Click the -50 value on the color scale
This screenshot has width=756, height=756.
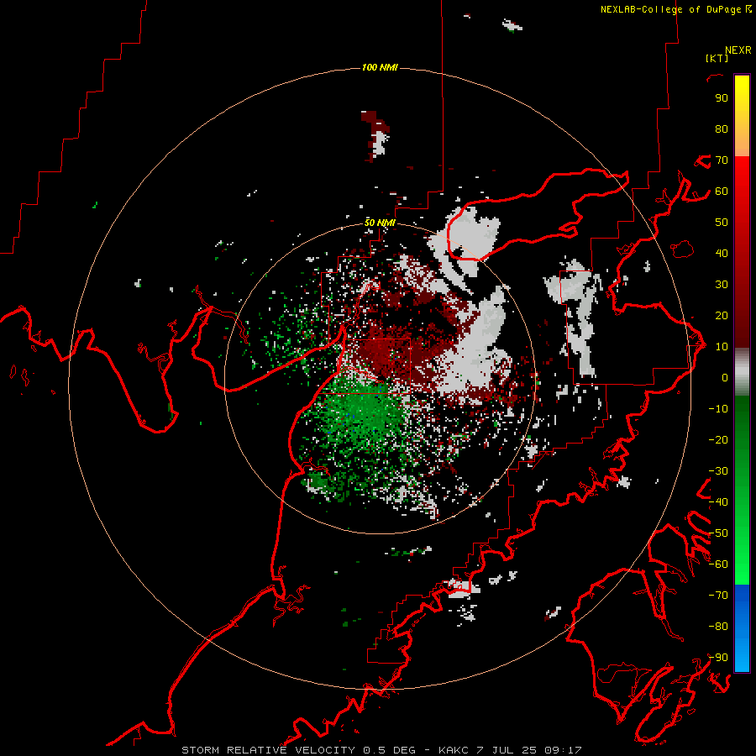tap(718, 533)
